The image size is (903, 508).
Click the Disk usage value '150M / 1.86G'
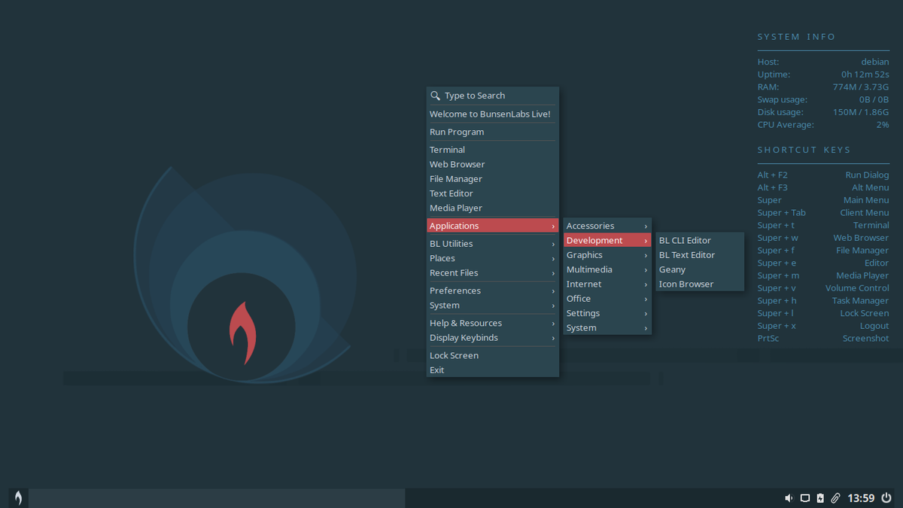(861, 112)
